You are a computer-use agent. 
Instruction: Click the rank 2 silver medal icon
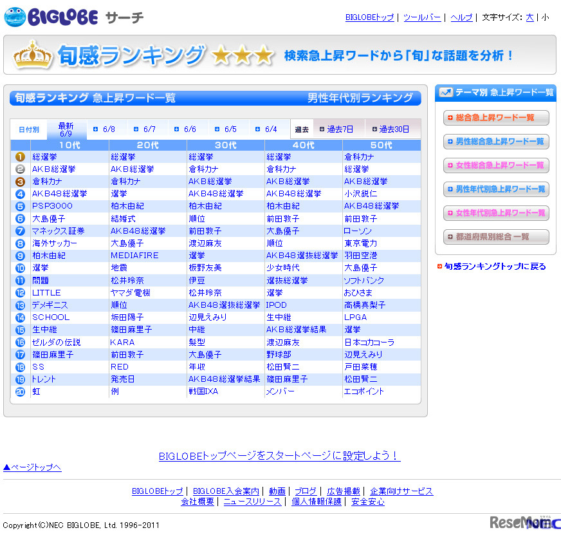click(x=20, y=169)
